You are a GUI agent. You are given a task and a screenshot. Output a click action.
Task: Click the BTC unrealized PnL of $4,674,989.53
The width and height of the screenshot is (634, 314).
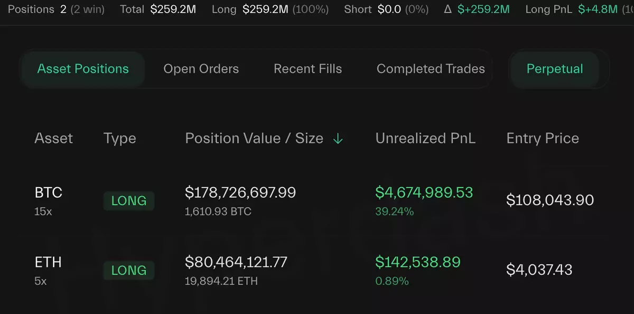click(x=424, y=192)
